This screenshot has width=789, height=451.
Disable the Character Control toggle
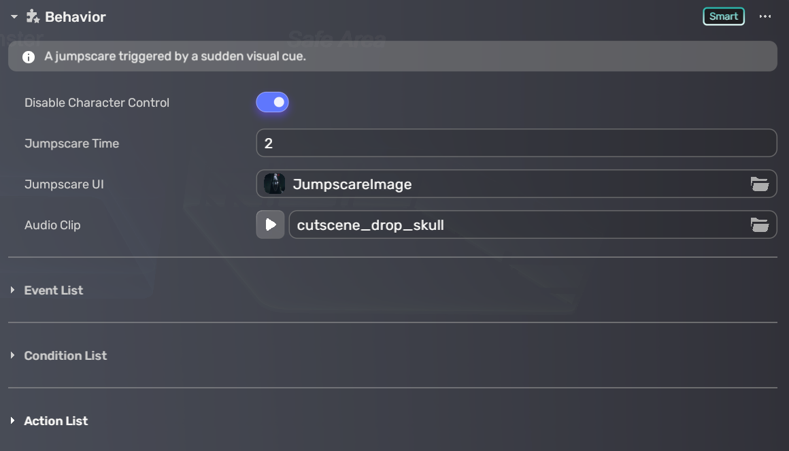273,102
